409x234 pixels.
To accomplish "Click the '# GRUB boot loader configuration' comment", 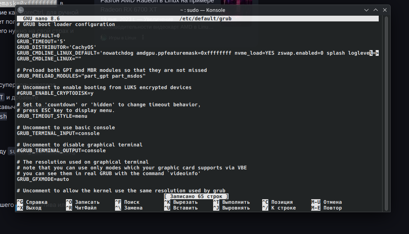I will 66,24.
